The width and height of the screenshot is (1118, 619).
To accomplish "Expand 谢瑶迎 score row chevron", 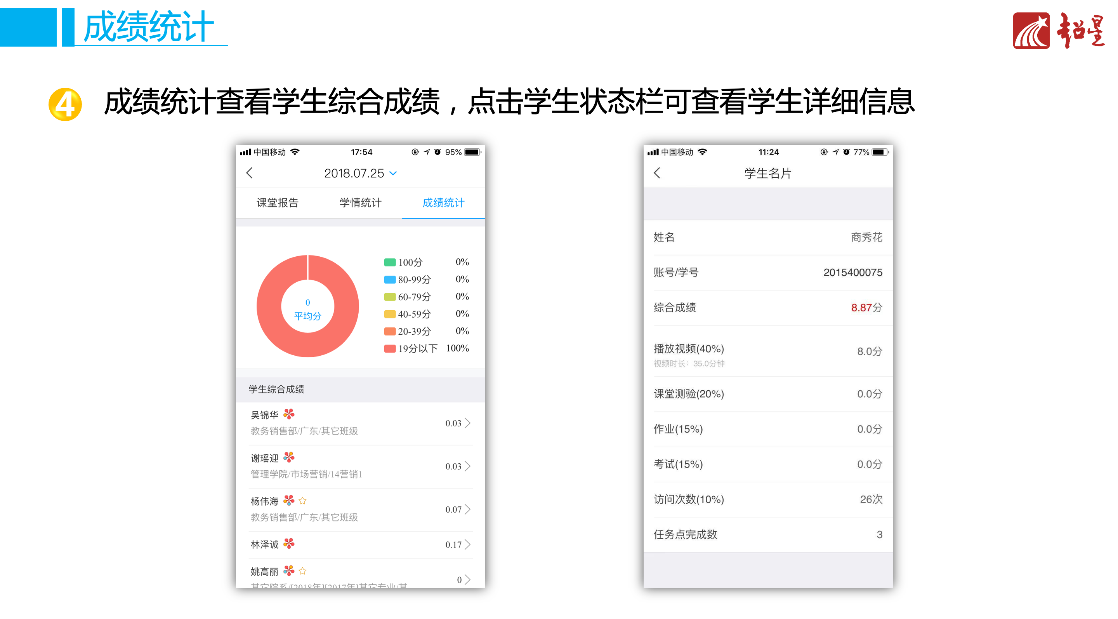I will (467, 466).
